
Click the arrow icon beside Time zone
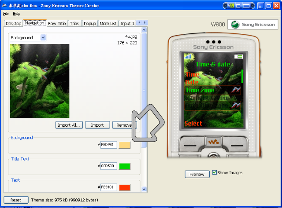coord(236,90)
